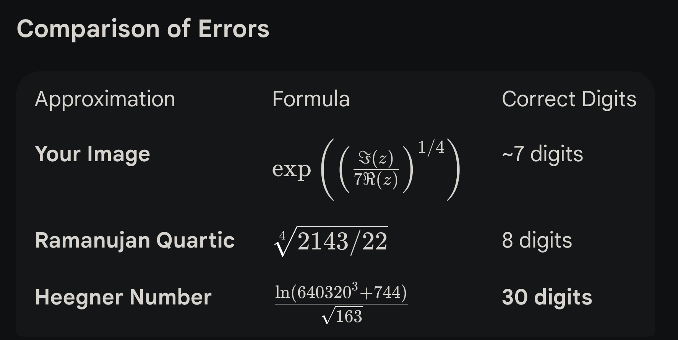678x340 pixels.
Task: Click the 8 digits cell
Action: (x=537, y=240)
